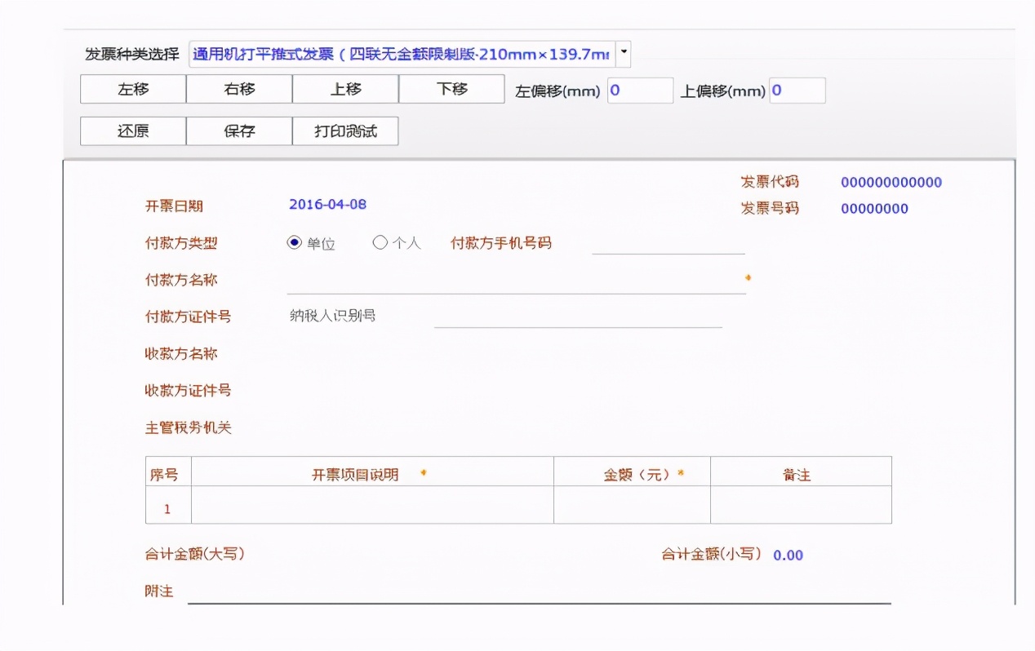Click the 右移 button to shift print right
This screenshot has height=651, width=1035.
238,89
